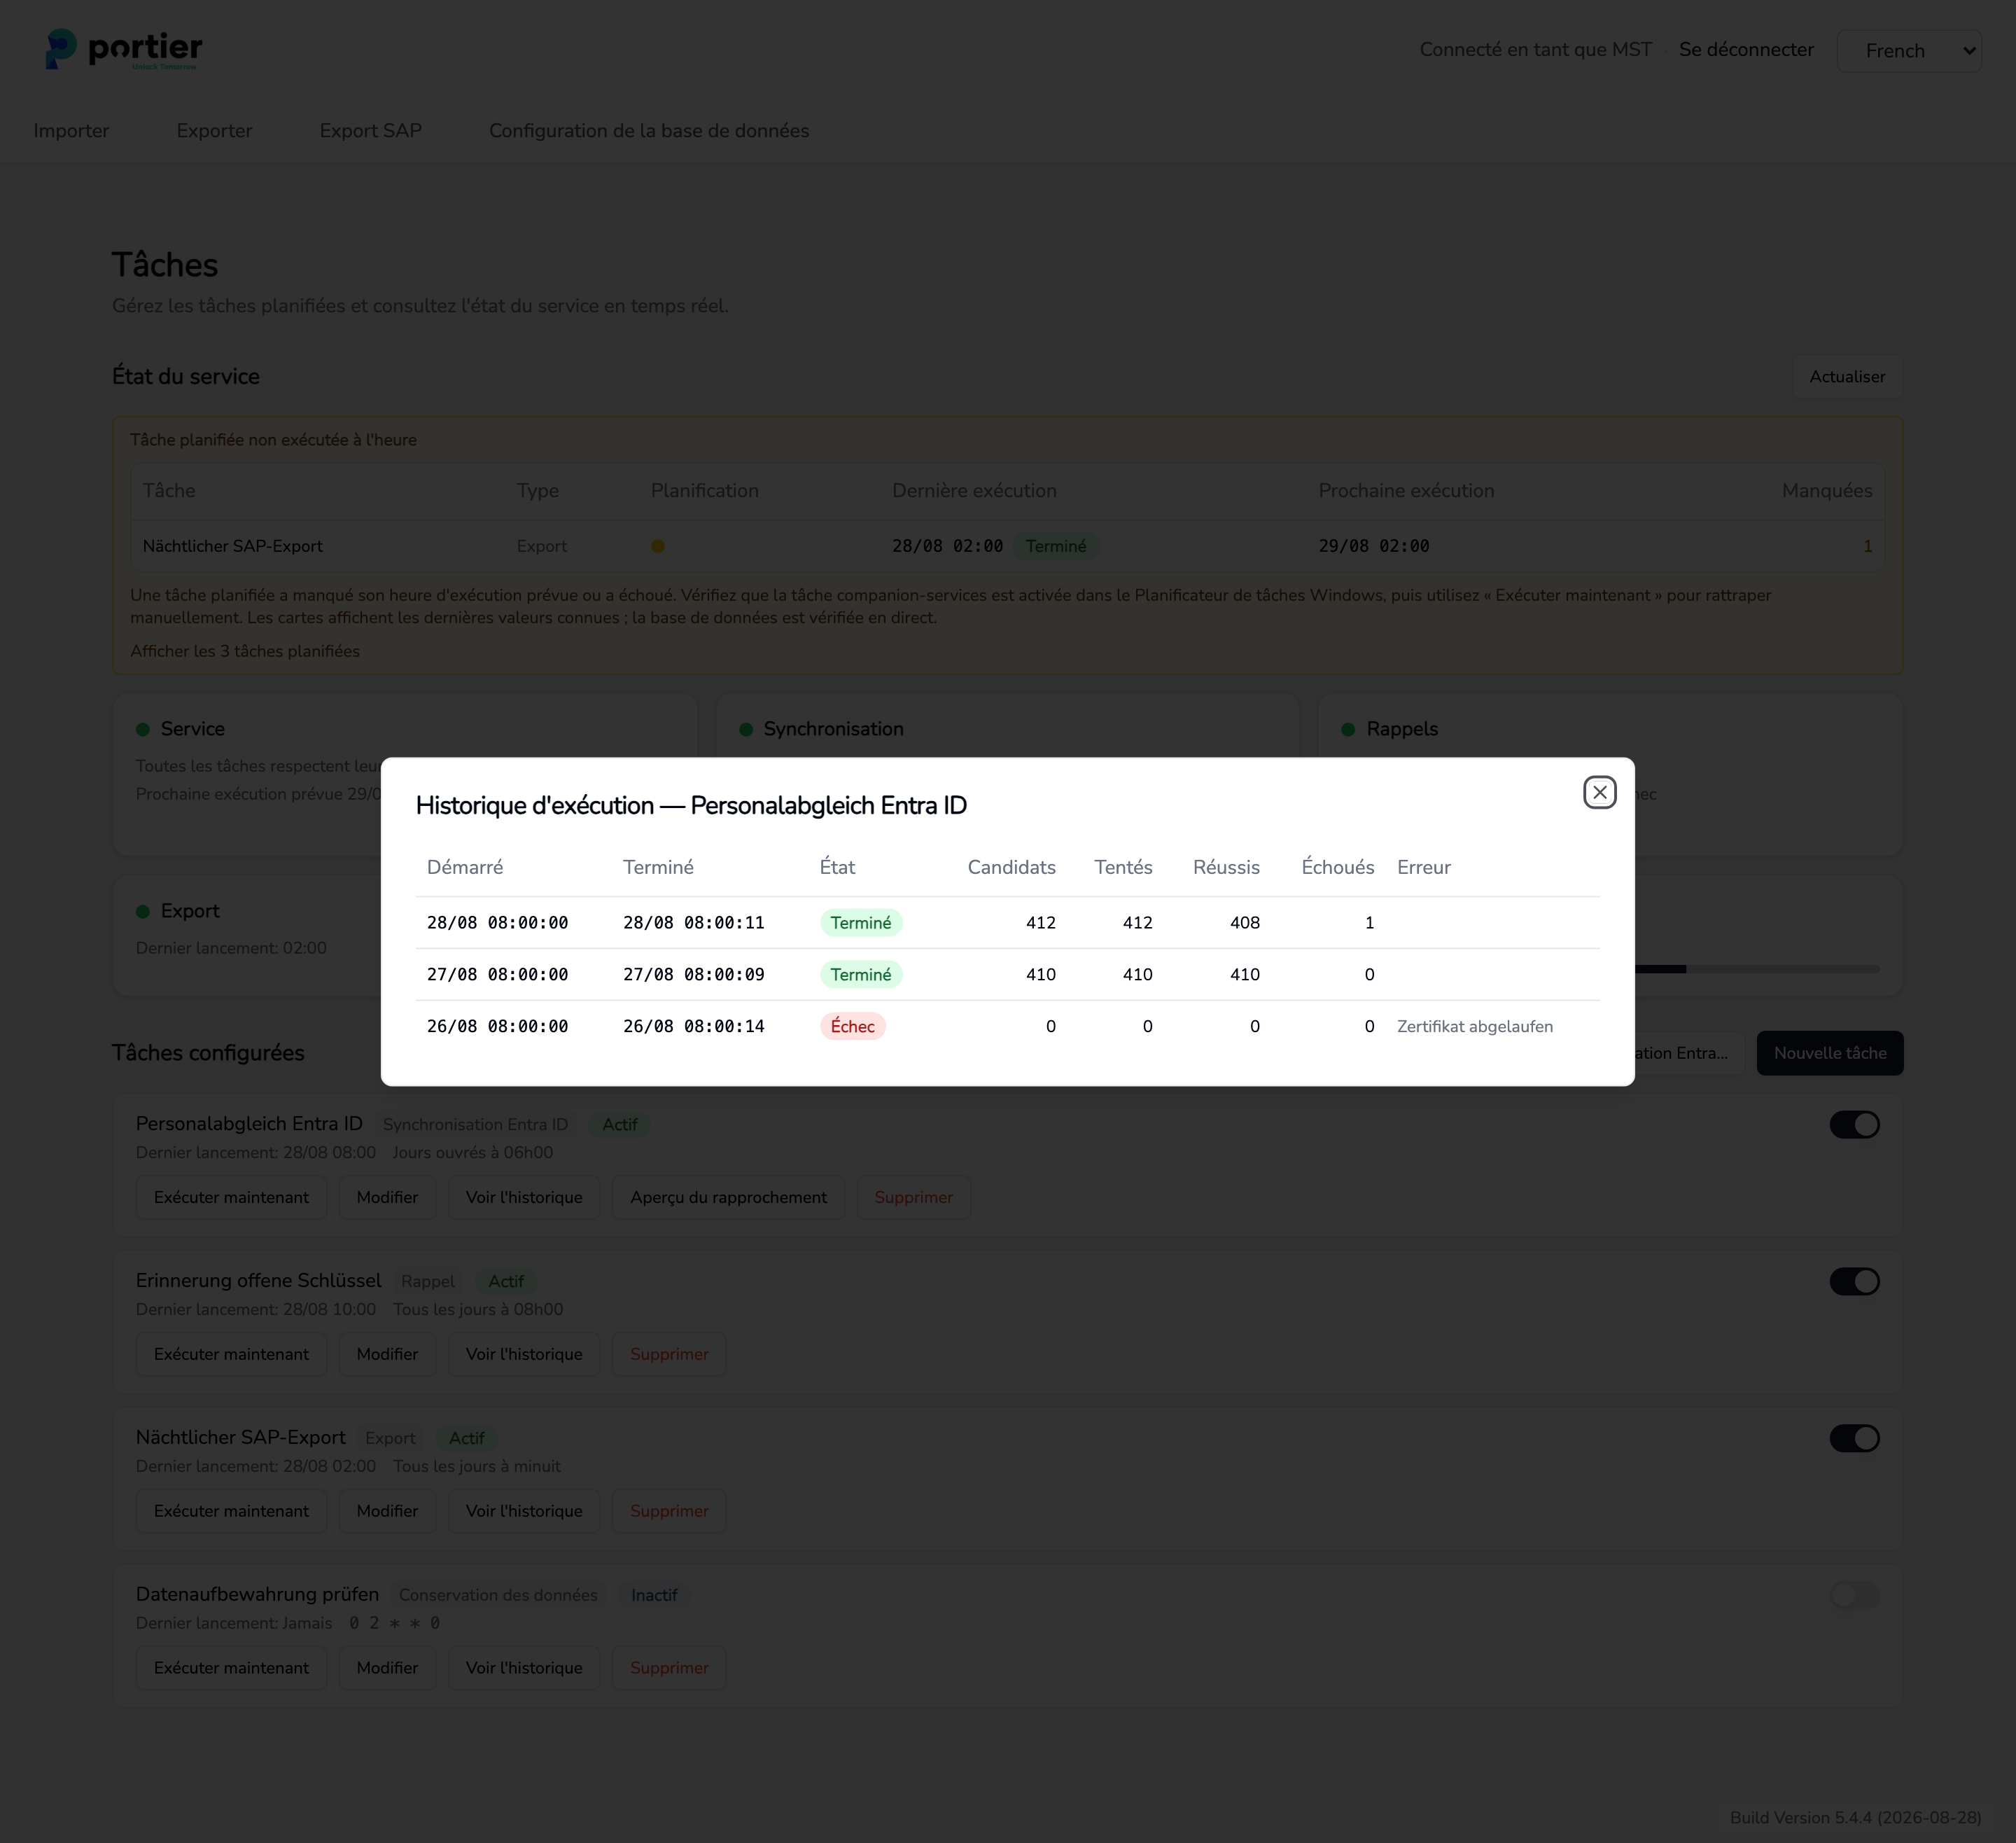This screenshot has height=1843, width=2016.
Task: Enable the Datenaufbewahrung prüfen task toggle
Action: tap(1854, 1596)
